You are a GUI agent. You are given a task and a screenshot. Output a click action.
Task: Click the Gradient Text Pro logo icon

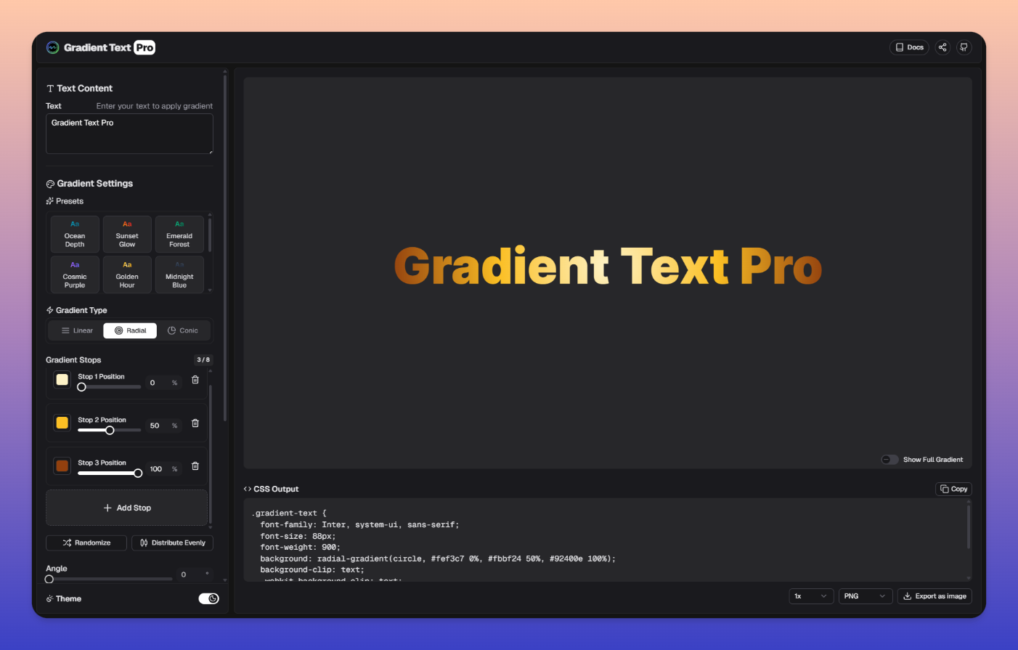pos(52,48)
